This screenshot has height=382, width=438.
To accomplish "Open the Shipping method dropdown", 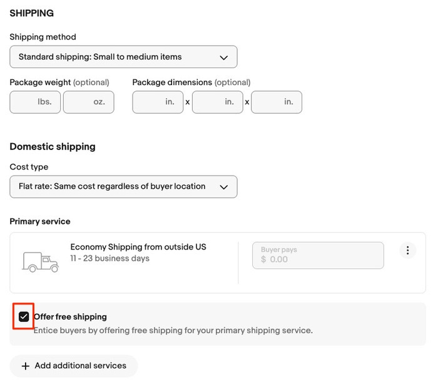I will (123, 57).
